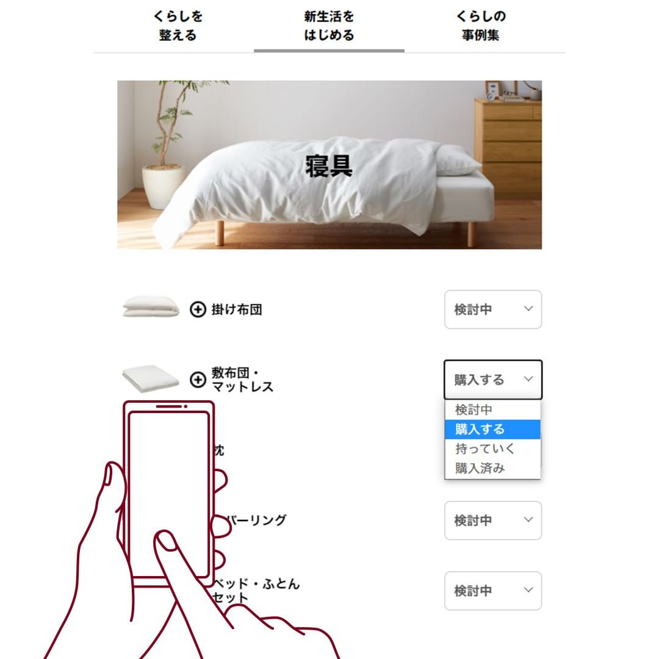Expand the 掛け布団 plus icon
Viewport: 659px width, 659px height.
pos(198,309)
